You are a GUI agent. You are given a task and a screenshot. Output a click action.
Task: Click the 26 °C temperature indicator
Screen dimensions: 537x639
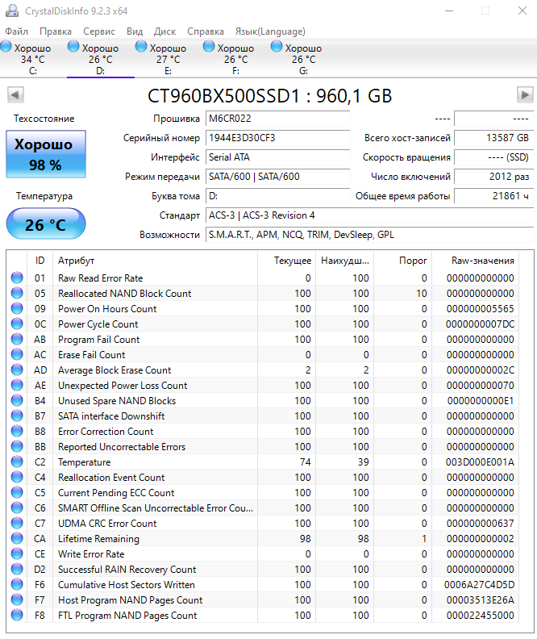(45, 224)
